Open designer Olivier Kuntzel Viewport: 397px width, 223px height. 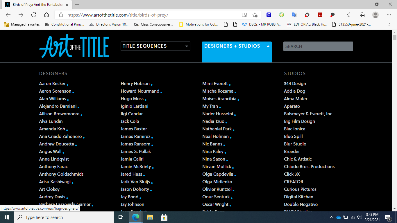pyautogui.click(x=217, y=189)
